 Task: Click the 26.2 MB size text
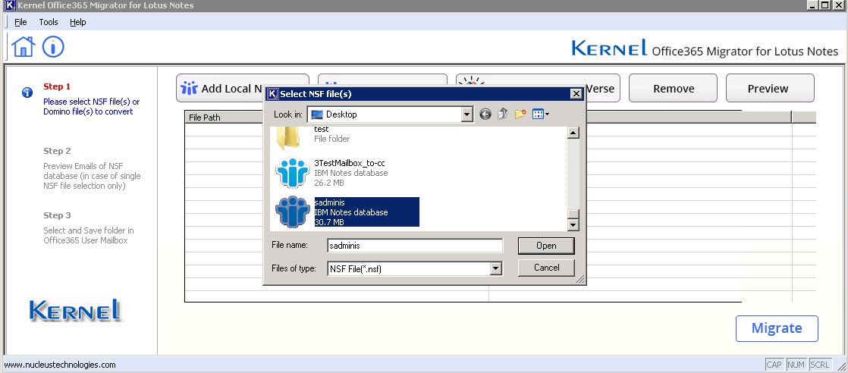pos(329,183)
